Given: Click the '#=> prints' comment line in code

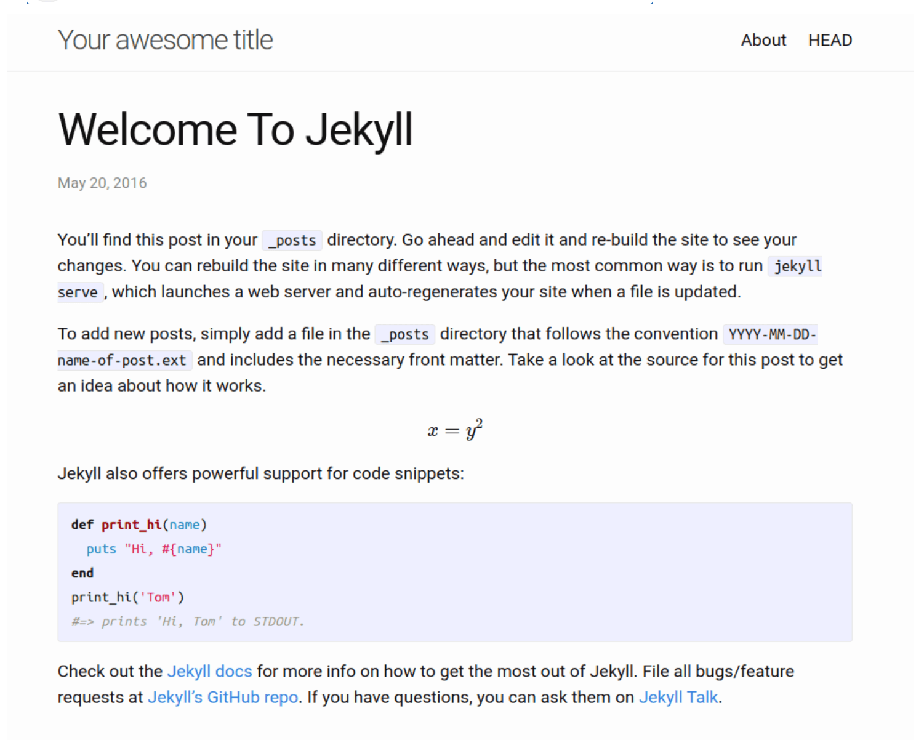Looking at the screenshot, I should coord(188,622).
